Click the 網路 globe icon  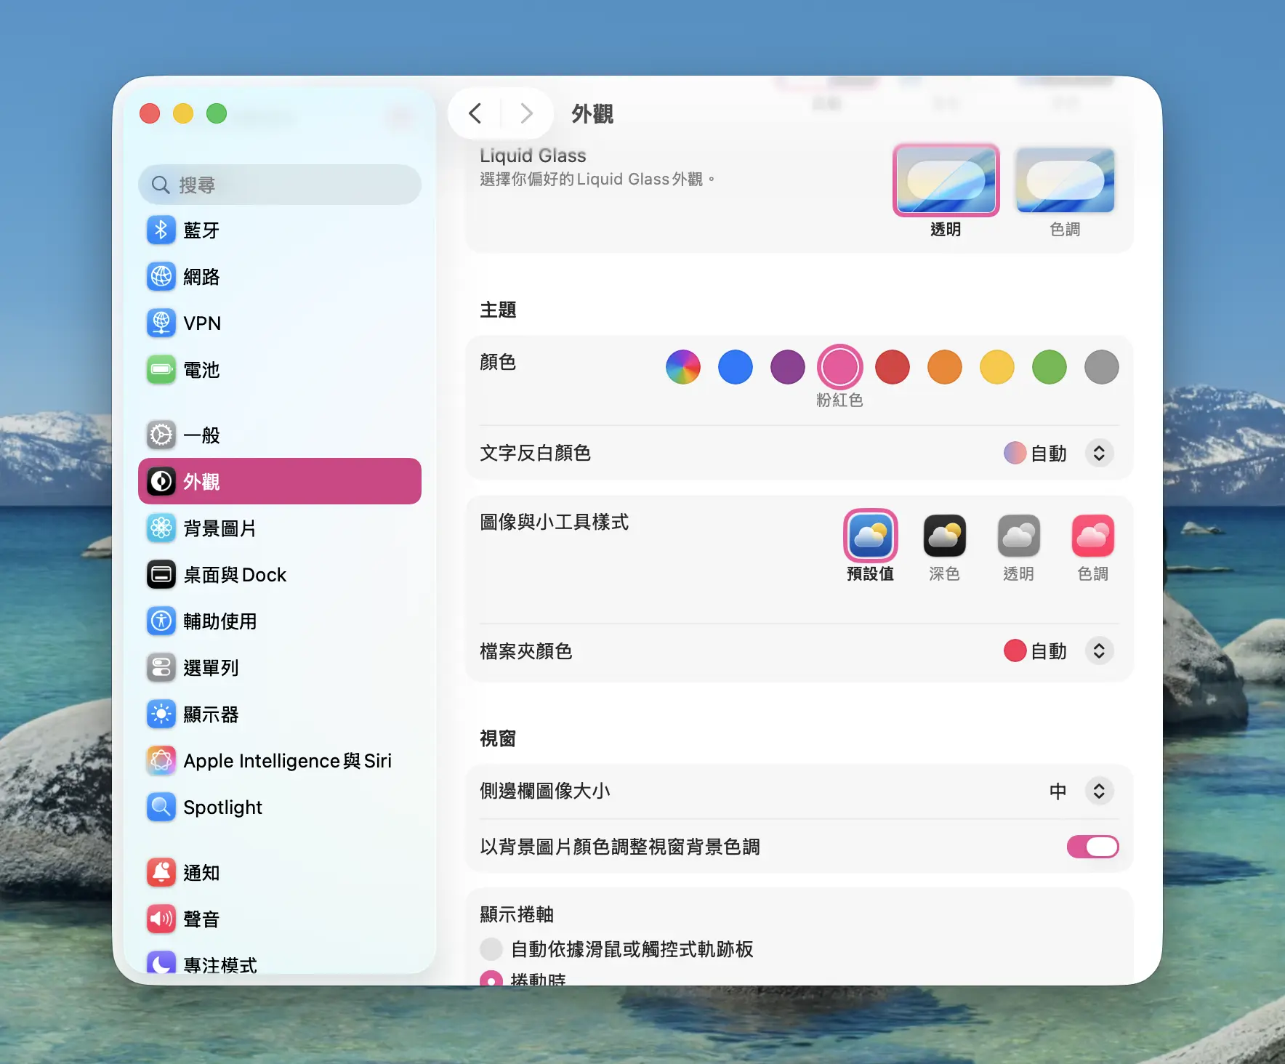click(x=161, y=277)
